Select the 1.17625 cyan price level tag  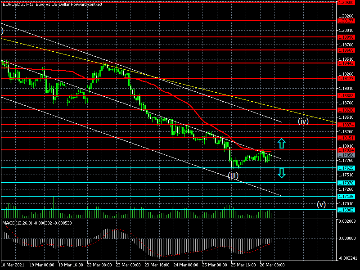(x=346, y=168)
